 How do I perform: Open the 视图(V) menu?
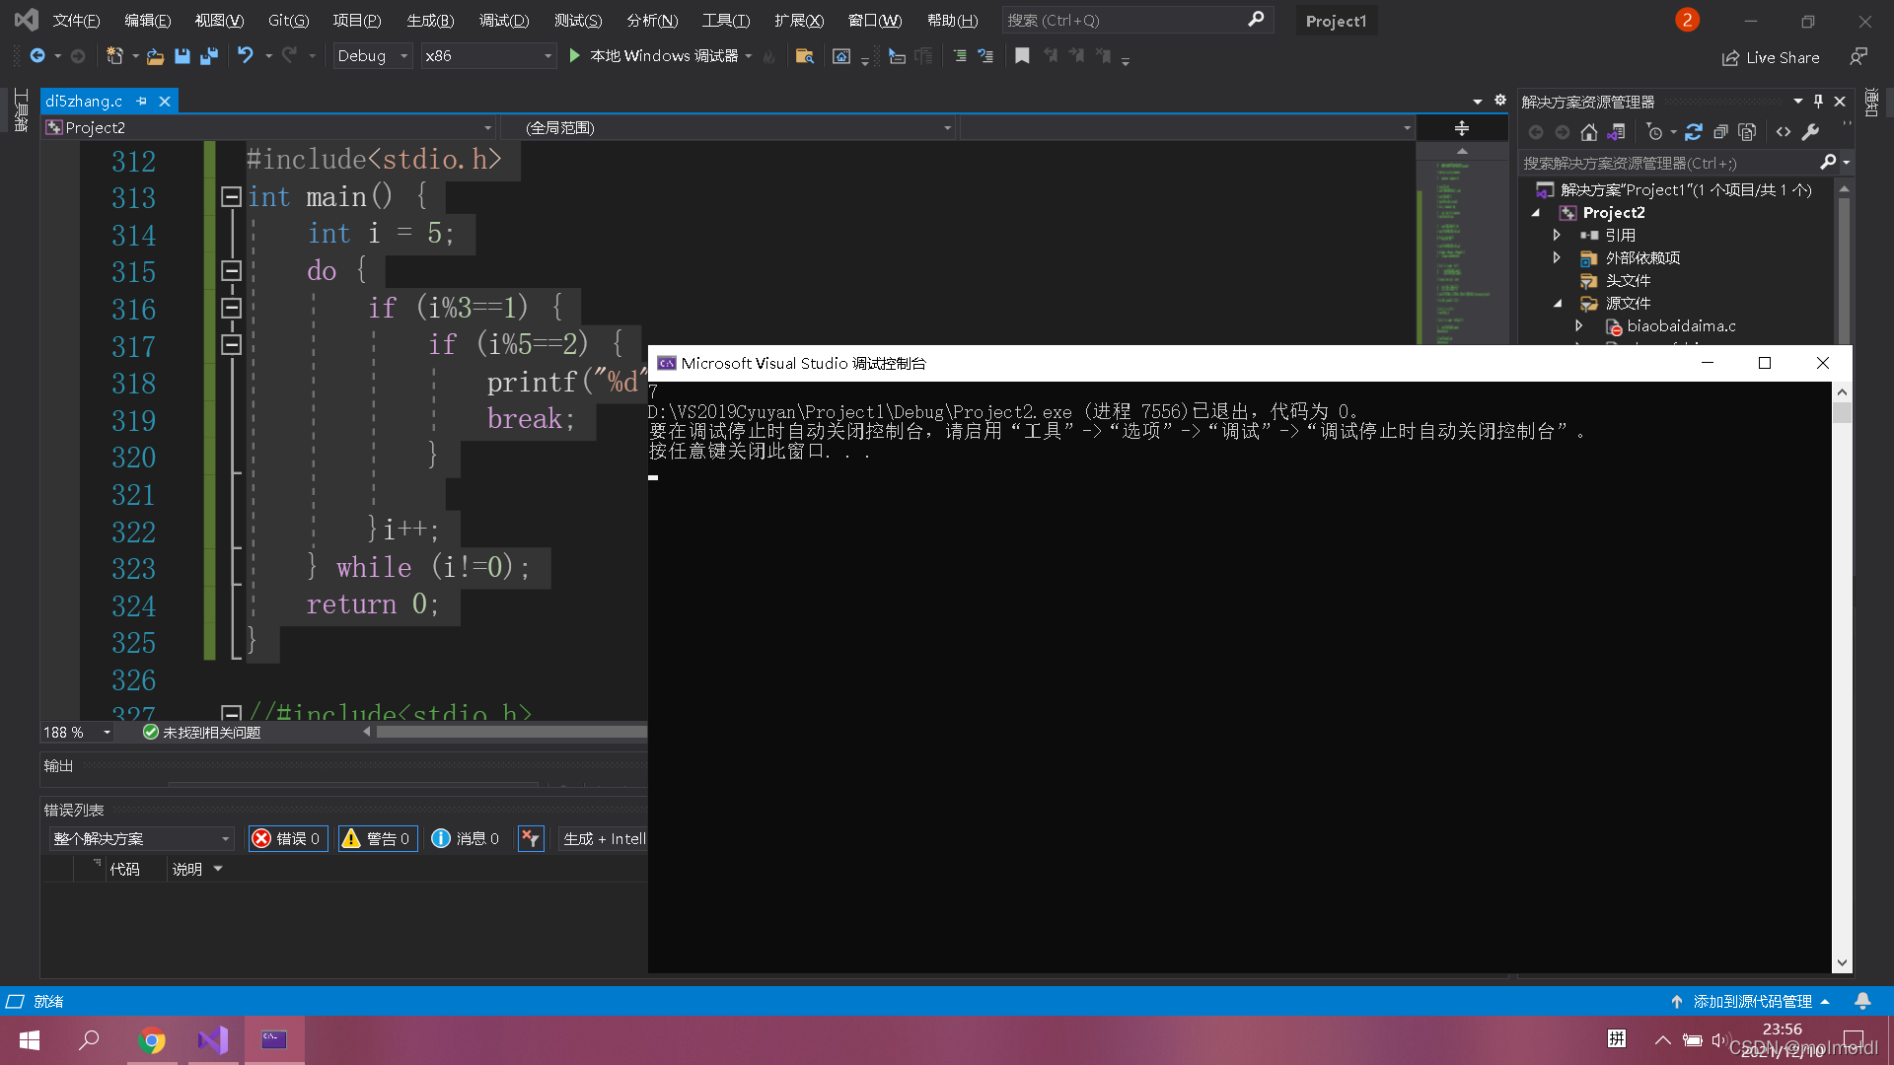click(x=219, y=20)
